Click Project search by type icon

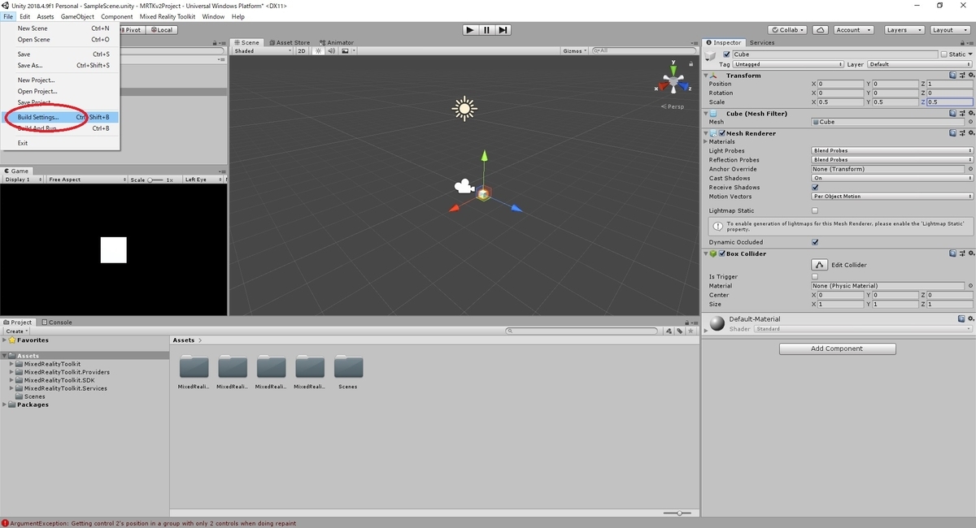tap(669, 331)
